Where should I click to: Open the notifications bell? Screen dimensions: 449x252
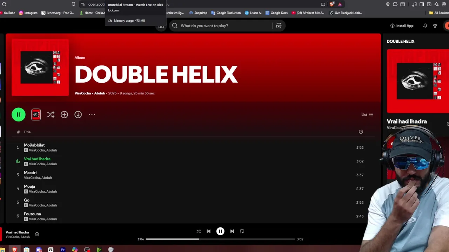click(425, 26)
